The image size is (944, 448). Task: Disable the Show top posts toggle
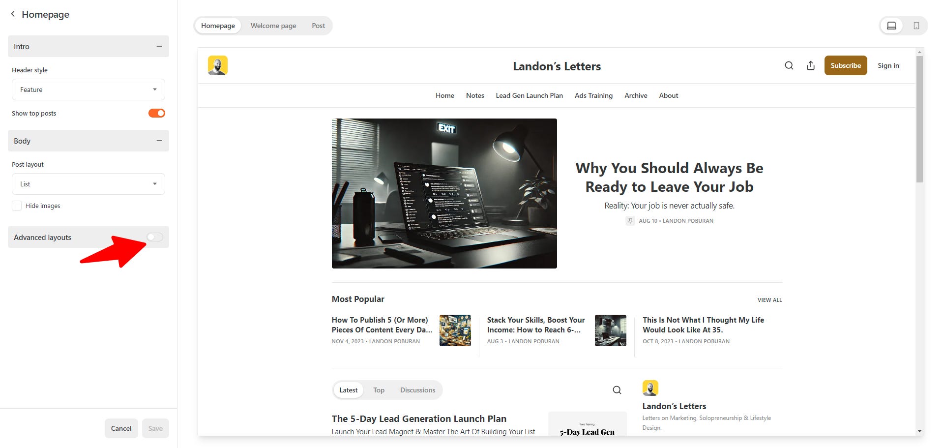click(157, 113)
